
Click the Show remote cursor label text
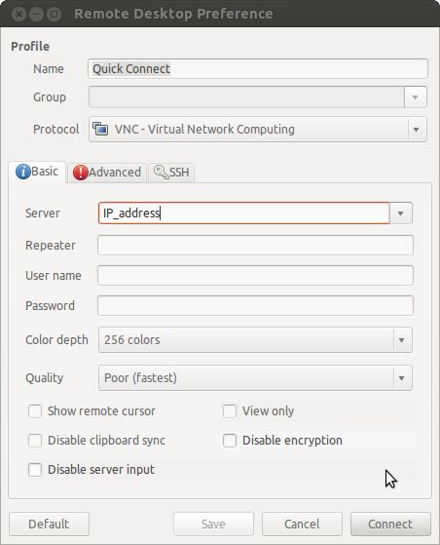click(x=101, y=411)
